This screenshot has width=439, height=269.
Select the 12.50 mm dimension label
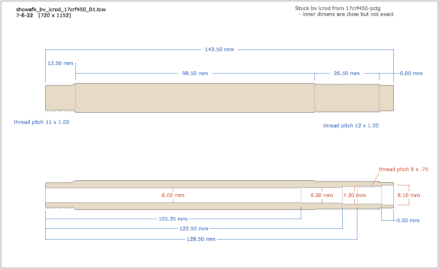[x=60, y=63]
